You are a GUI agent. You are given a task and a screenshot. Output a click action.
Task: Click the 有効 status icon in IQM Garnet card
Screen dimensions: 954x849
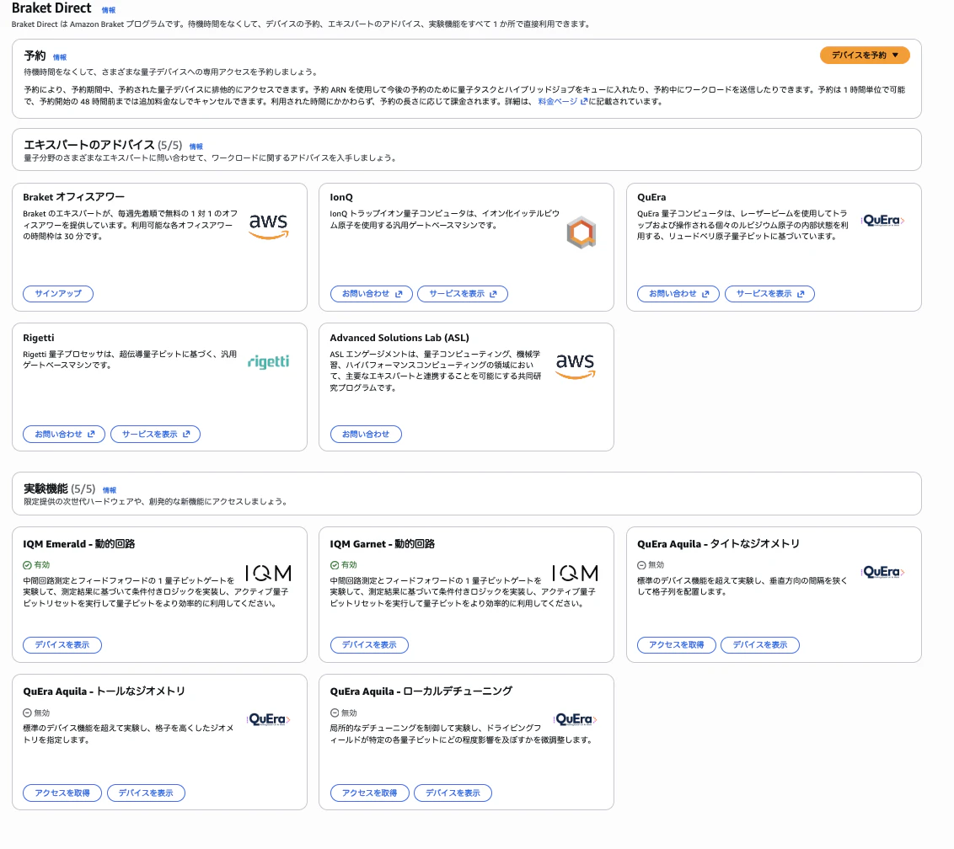pos(335,565)
